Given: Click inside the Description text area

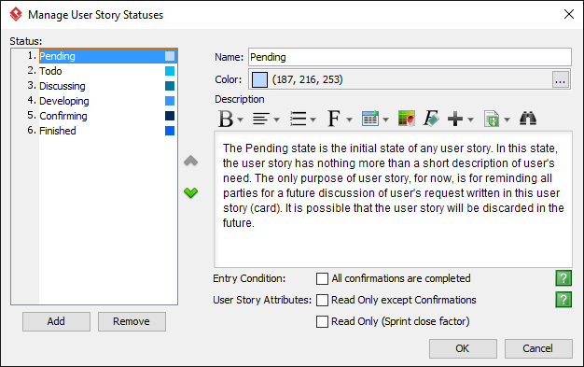Looking at the screenshot, I should [x=393, y=199].
